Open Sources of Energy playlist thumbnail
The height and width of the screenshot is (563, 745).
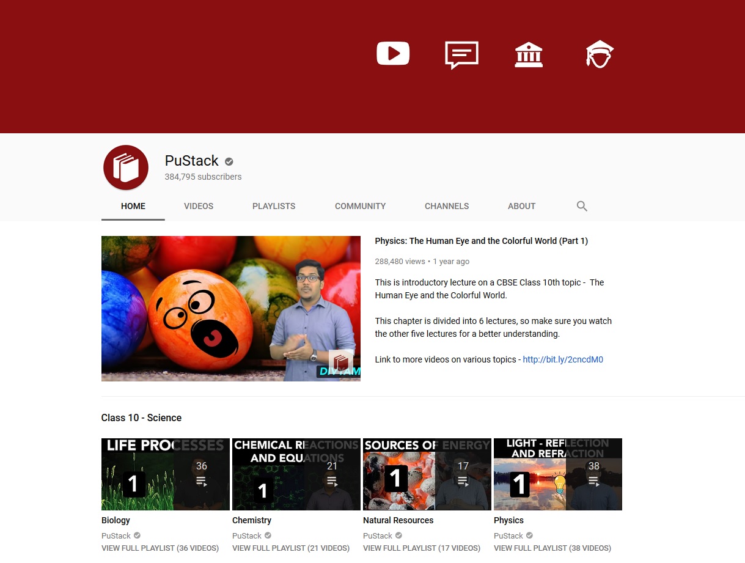[427, 474]
